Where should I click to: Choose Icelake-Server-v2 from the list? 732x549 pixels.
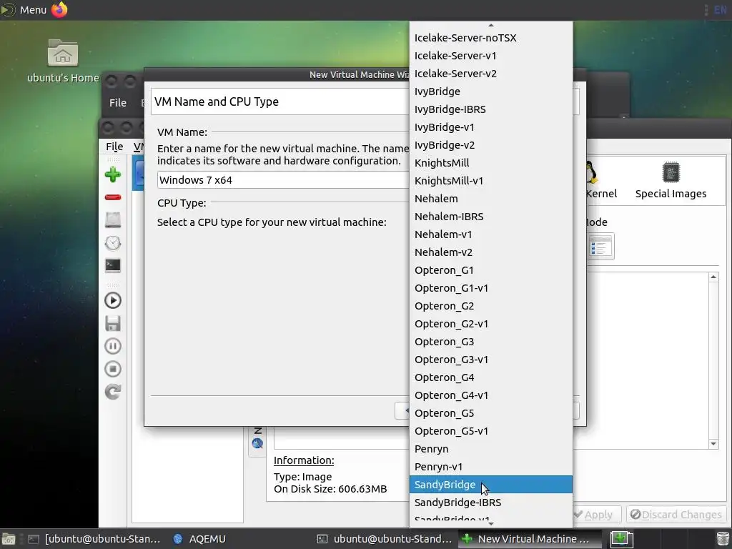(490, 74)
